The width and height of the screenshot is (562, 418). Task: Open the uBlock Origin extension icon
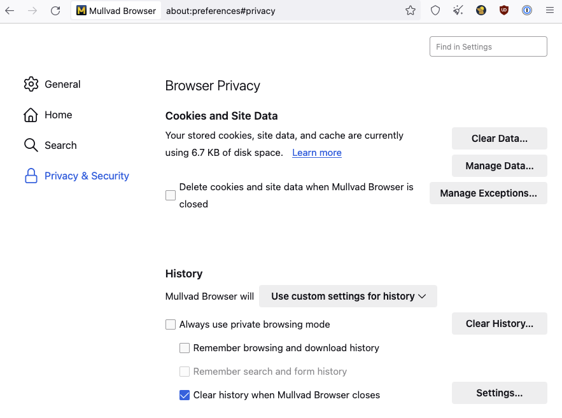pos(504,10)
